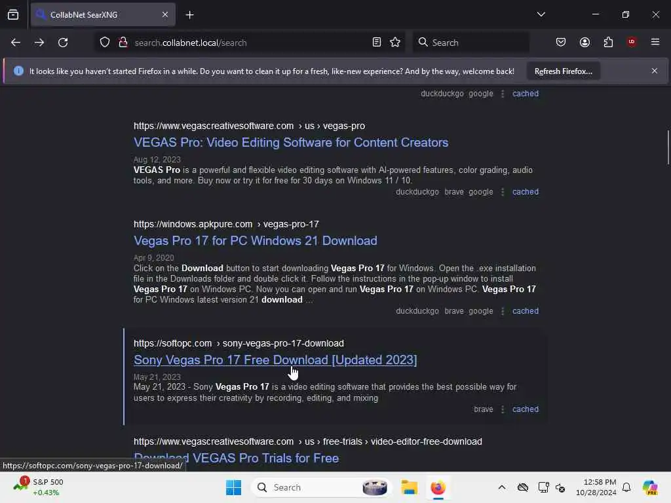The height and width of the screenshot is (503, 671).
Task: Open Firefox account icon
Action: pos(585,42)
